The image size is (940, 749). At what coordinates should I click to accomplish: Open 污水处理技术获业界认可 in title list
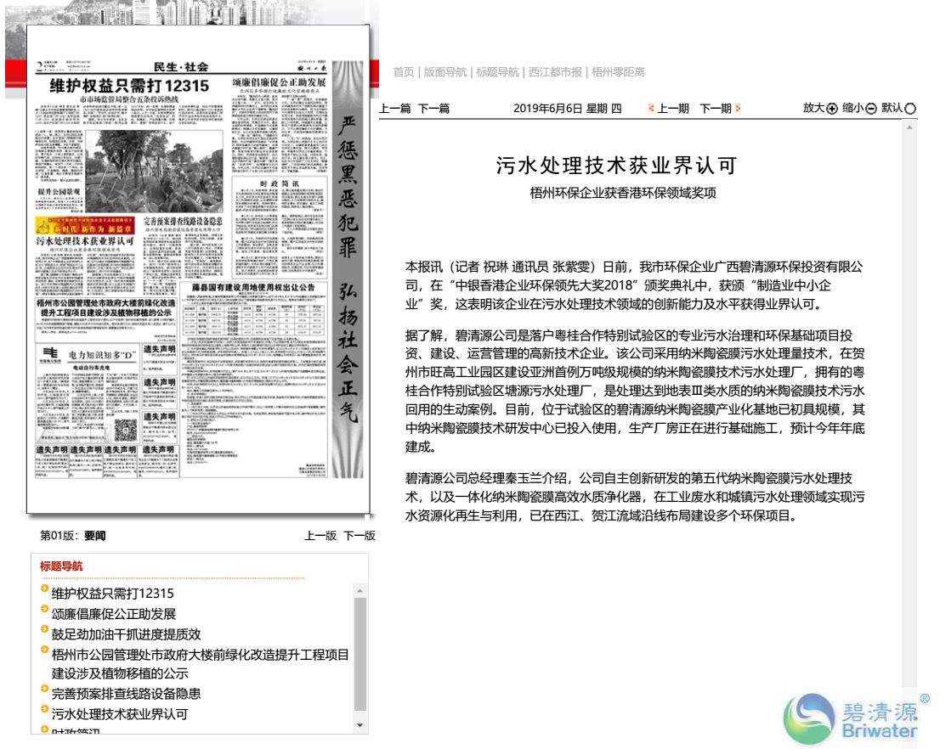click(120, 714)
